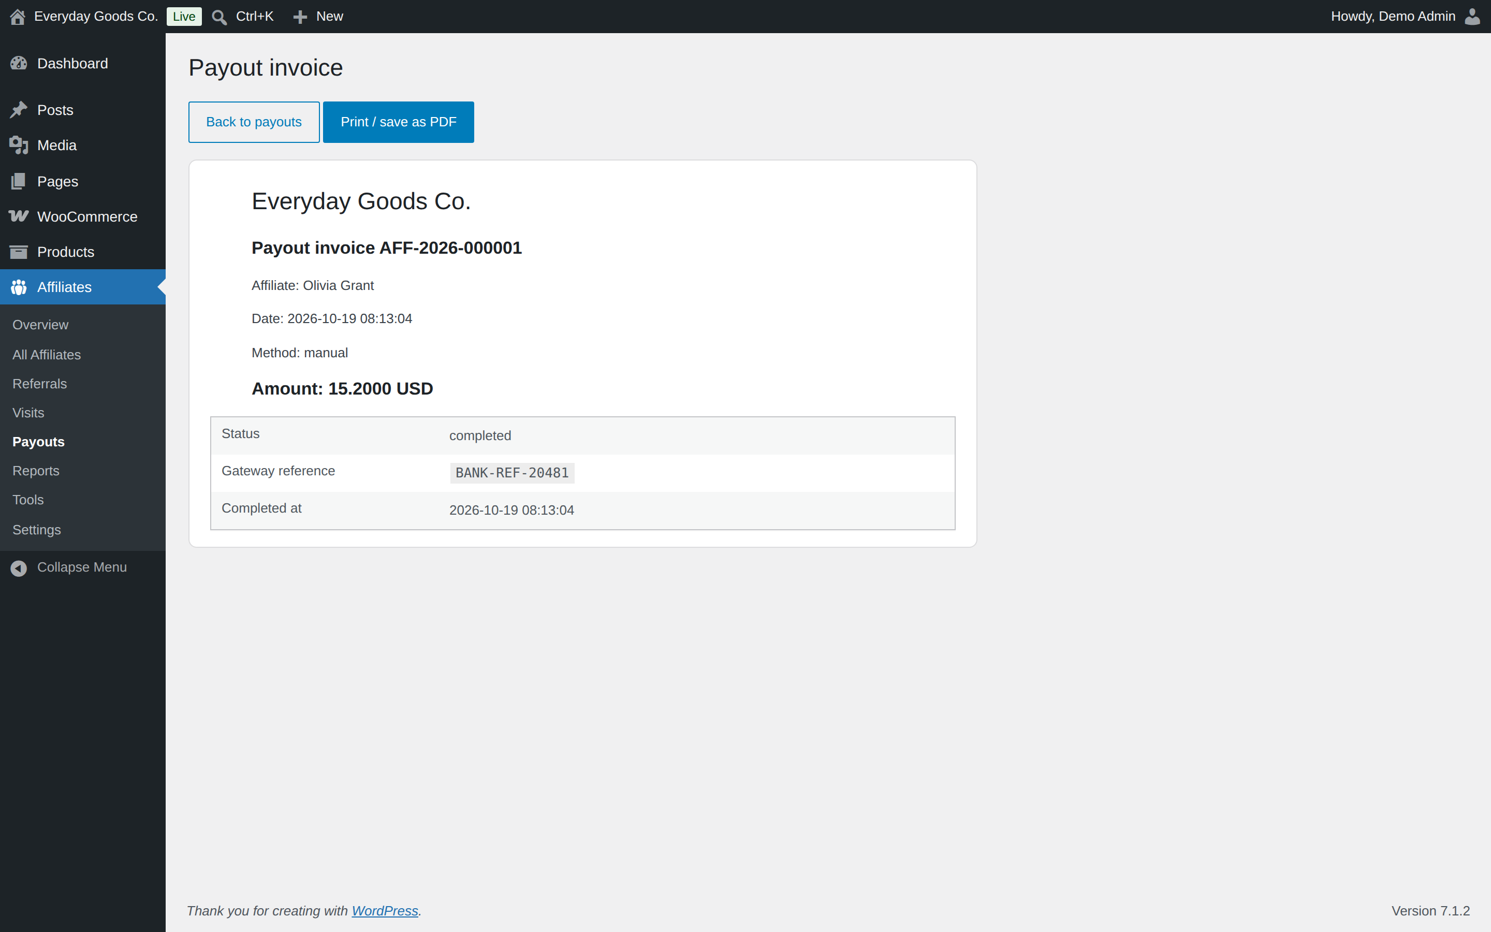The width and height of the screenshot is (1491, 932).
Task: Click the New toolbar label
Action: [x=330, y=17]
